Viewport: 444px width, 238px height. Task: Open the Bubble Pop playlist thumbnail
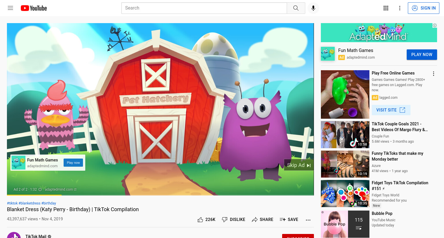[345, 224]
